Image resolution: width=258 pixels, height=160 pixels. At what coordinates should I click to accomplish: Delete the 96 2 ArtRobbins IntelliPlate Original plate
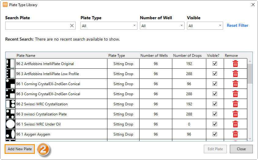235,64
